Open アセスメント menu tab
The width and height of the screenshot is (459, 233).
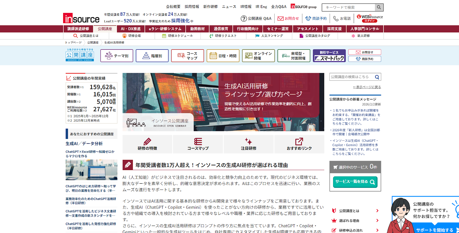point(308,29)
